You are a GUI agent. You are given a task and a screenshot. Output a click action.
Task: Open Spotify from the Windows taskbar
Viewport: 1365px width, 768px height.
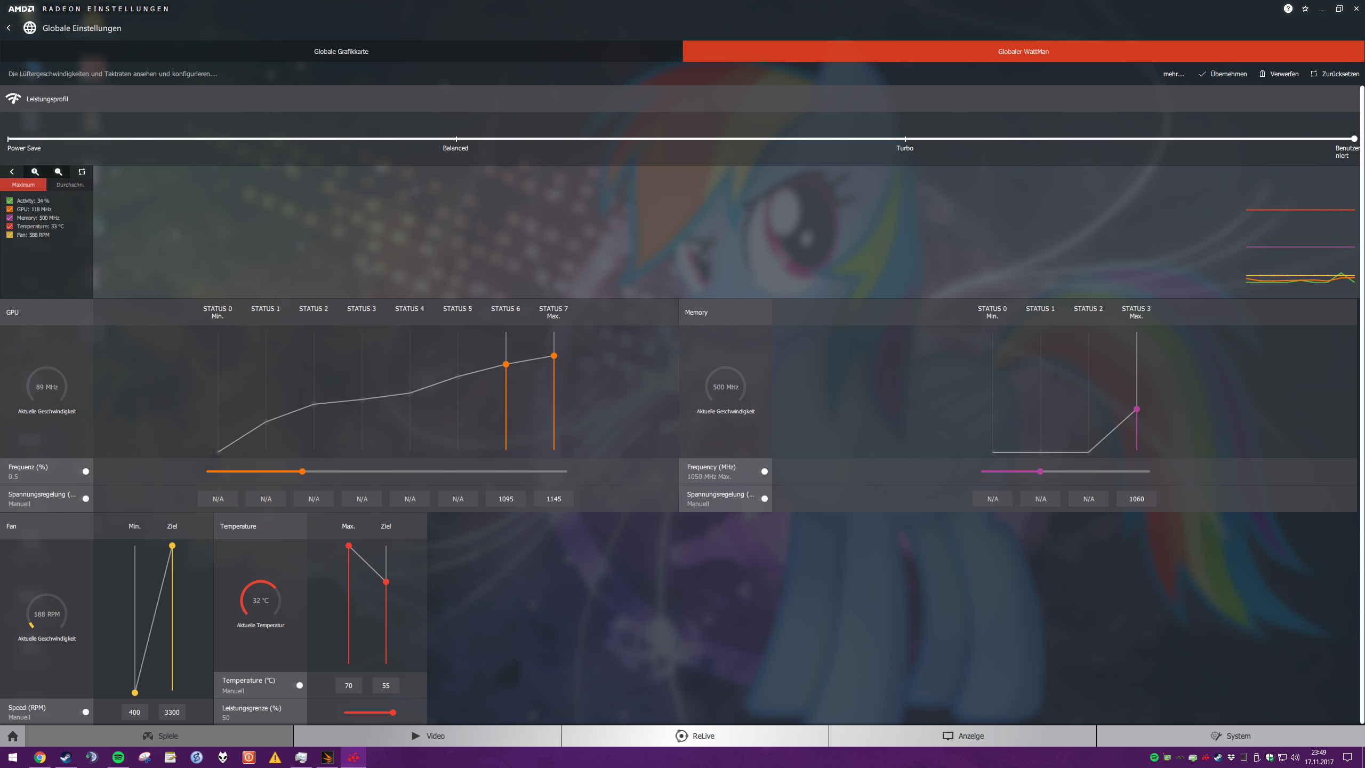tap(118, 757)
